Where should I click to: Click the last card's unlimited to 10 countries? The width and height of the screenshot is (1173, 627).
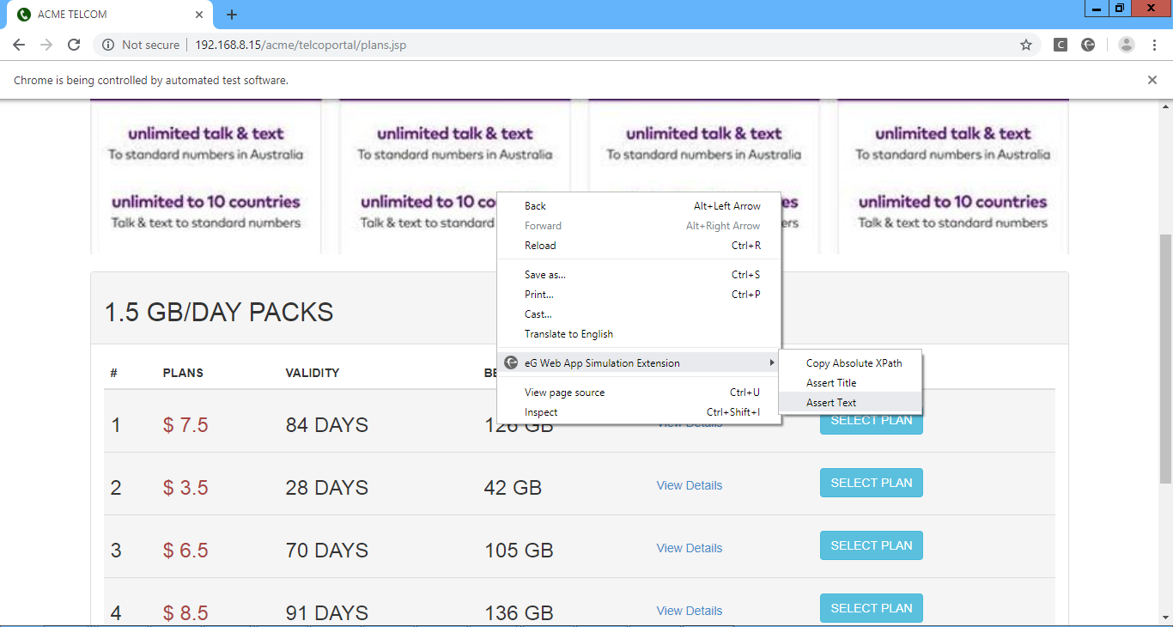tap(953, 202)
